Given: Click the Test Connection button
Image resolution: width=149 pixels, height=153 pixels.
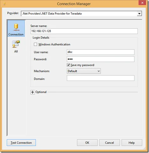Looking at the screenshot, I should click(21, 143).
